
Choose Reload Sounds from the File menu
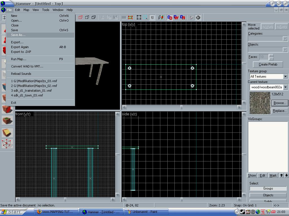click(x=40, y=74)
